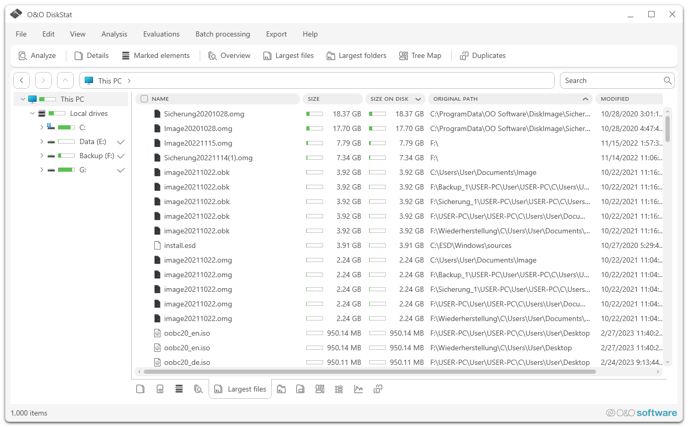Screen dimensions: 688x427
Task: Click the Marked elements stack icon in bottom bar
Action: click(x=179, y=389)
